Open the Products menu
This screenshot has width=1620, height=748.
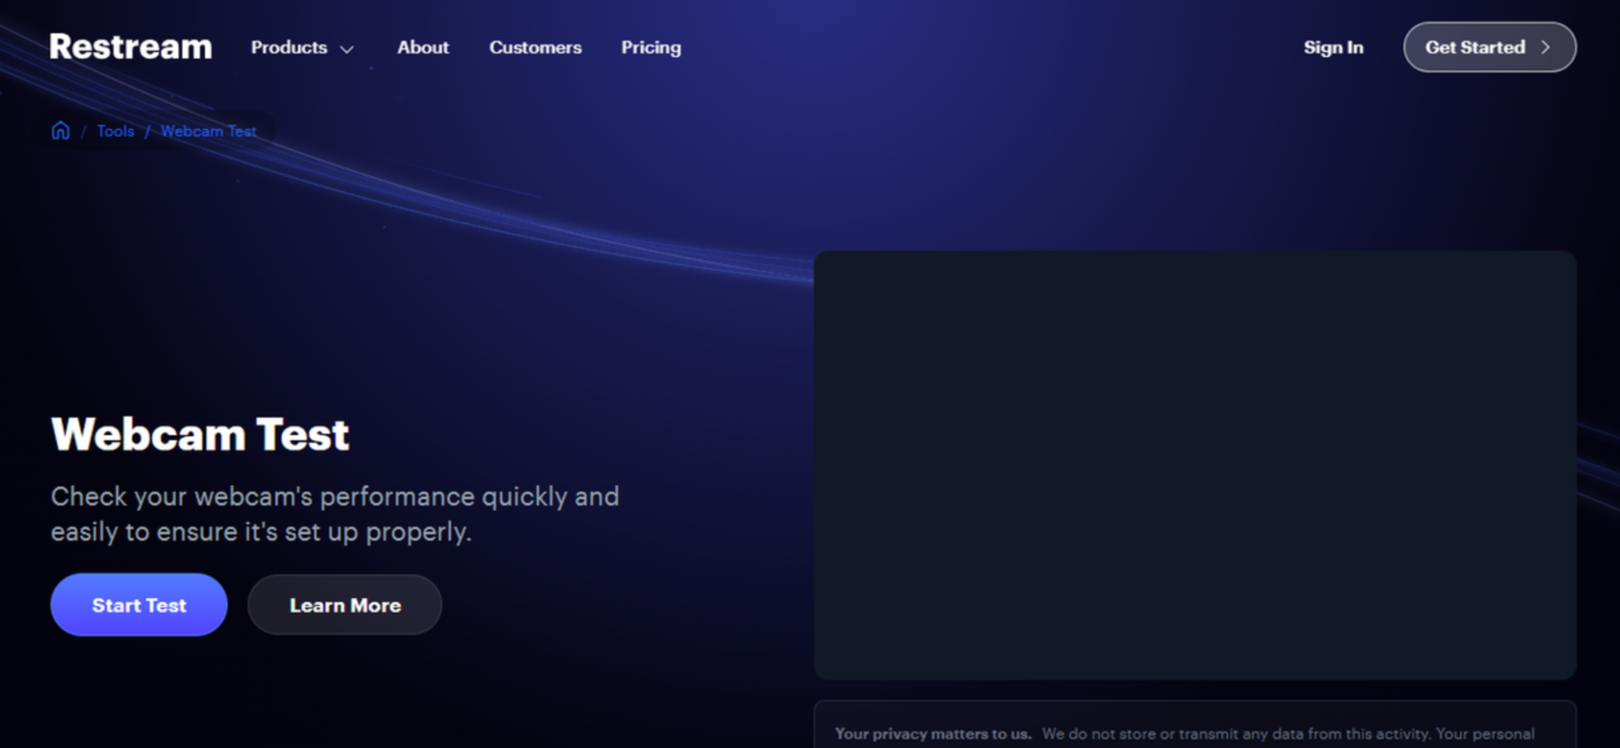click(x=290, y=48)
